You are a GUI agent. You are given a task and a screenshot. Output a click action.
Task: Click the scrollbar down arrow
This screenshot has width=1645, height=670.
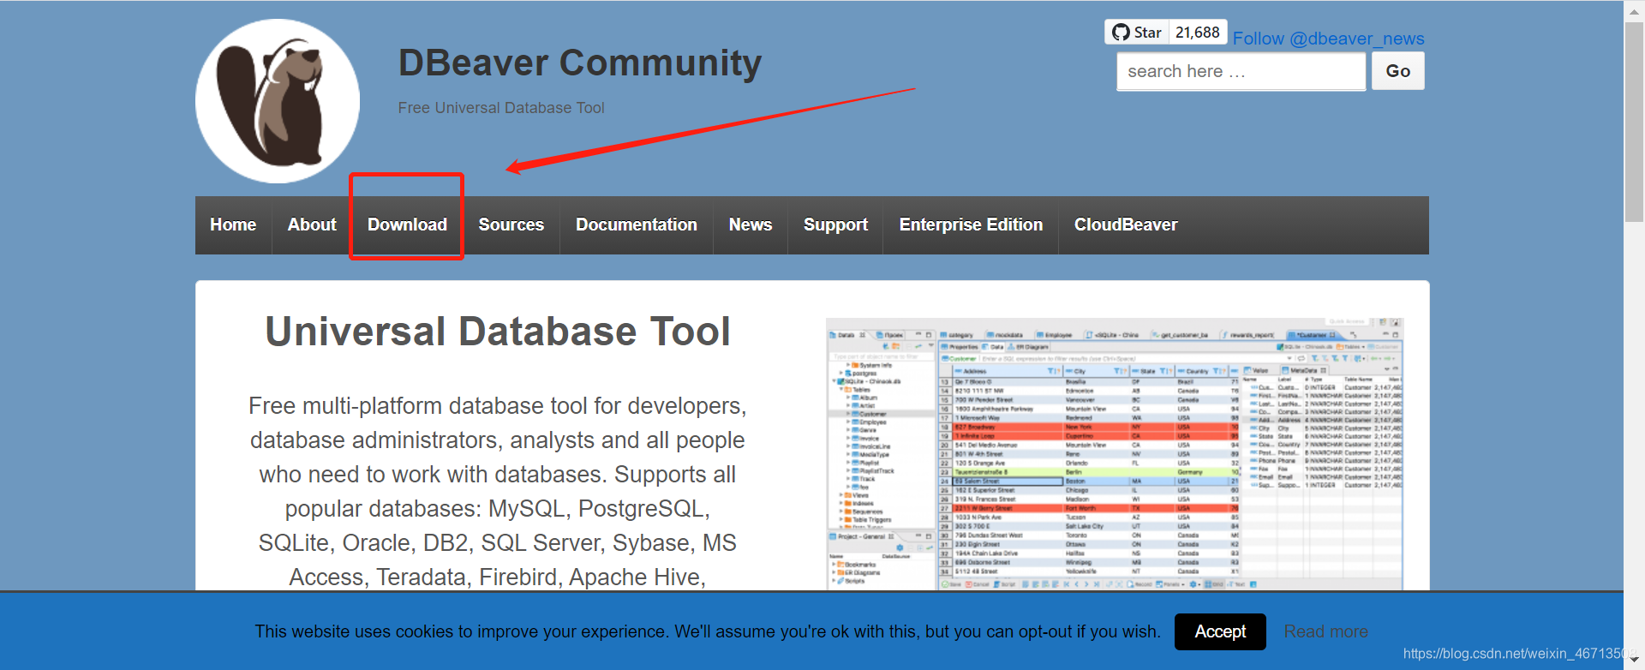(x=1634, y=661)
